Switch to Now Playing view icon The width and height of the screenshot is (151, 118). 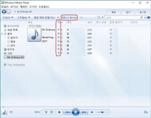pyautogui.click(x=146, y=112)
